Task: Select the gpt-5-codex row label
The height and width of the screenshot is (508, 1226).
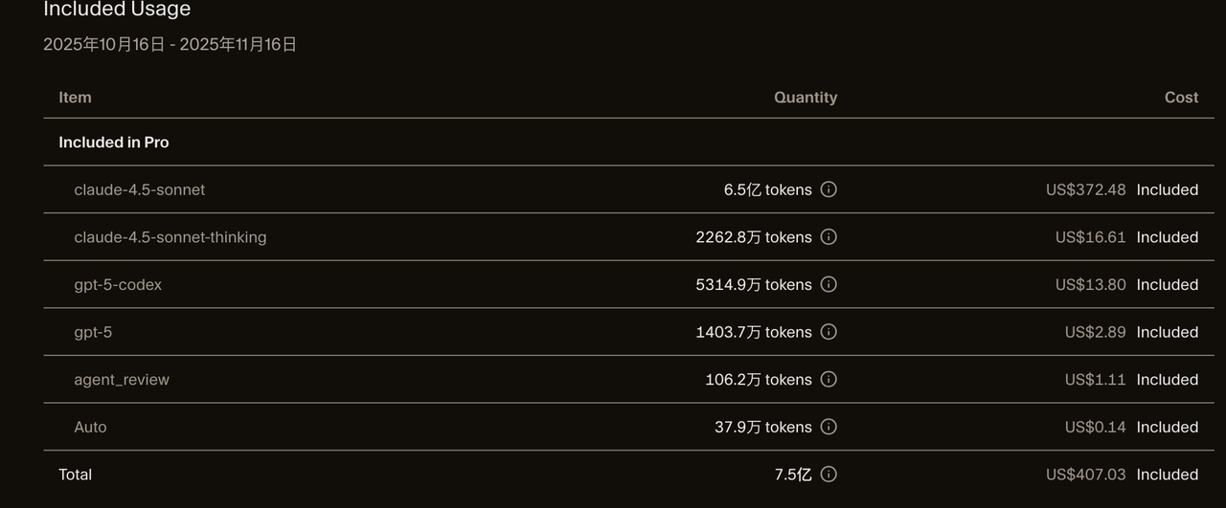Action: 118,284
